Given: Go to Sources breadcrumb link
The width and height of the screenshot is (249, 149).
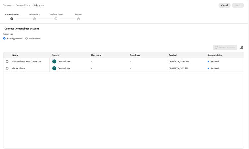Looking at the screenshot, I should 7,5.
